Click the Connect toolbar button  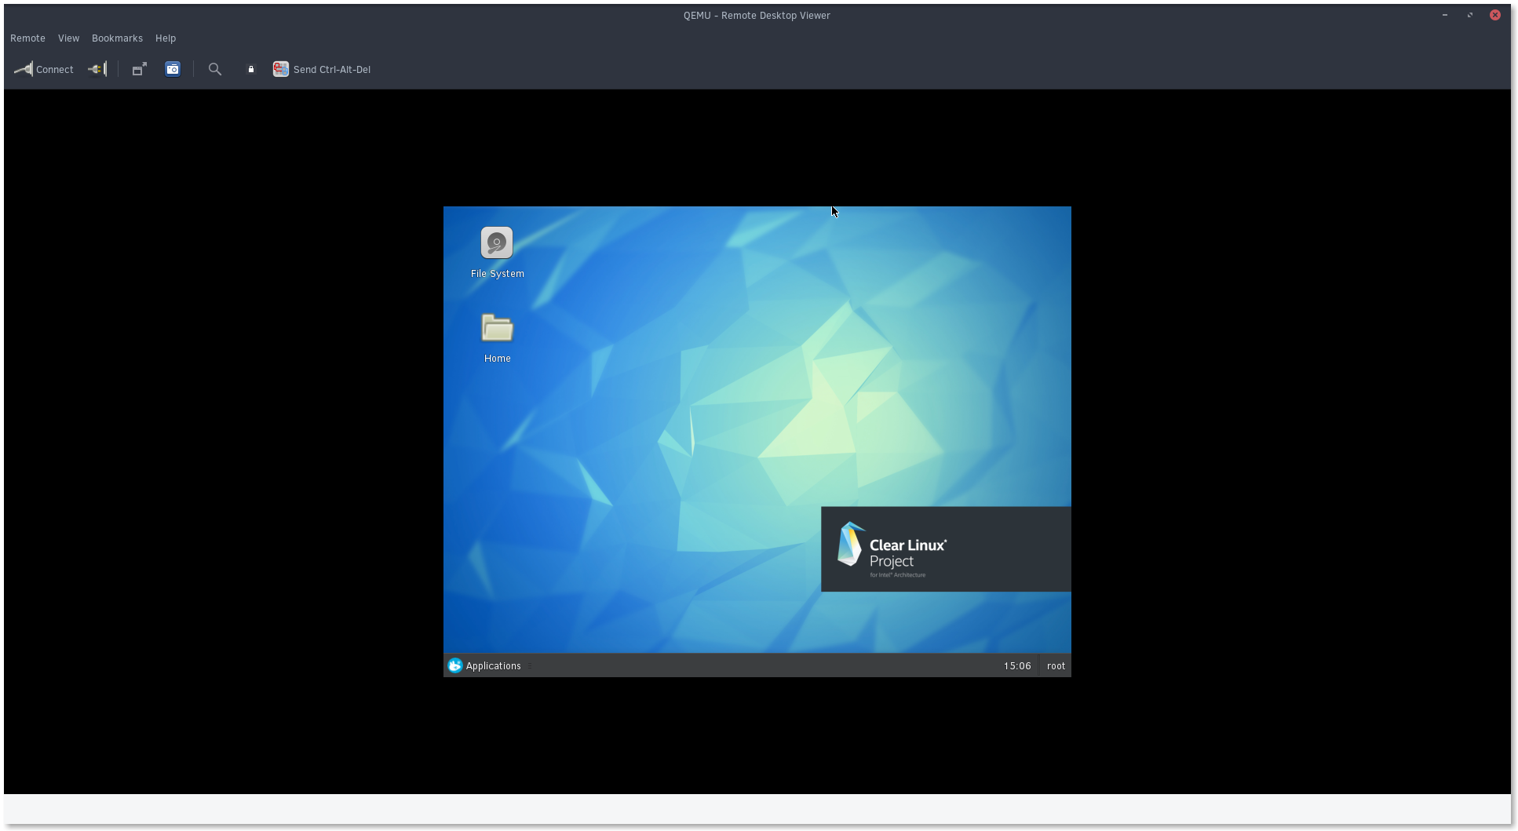[44, 69]
